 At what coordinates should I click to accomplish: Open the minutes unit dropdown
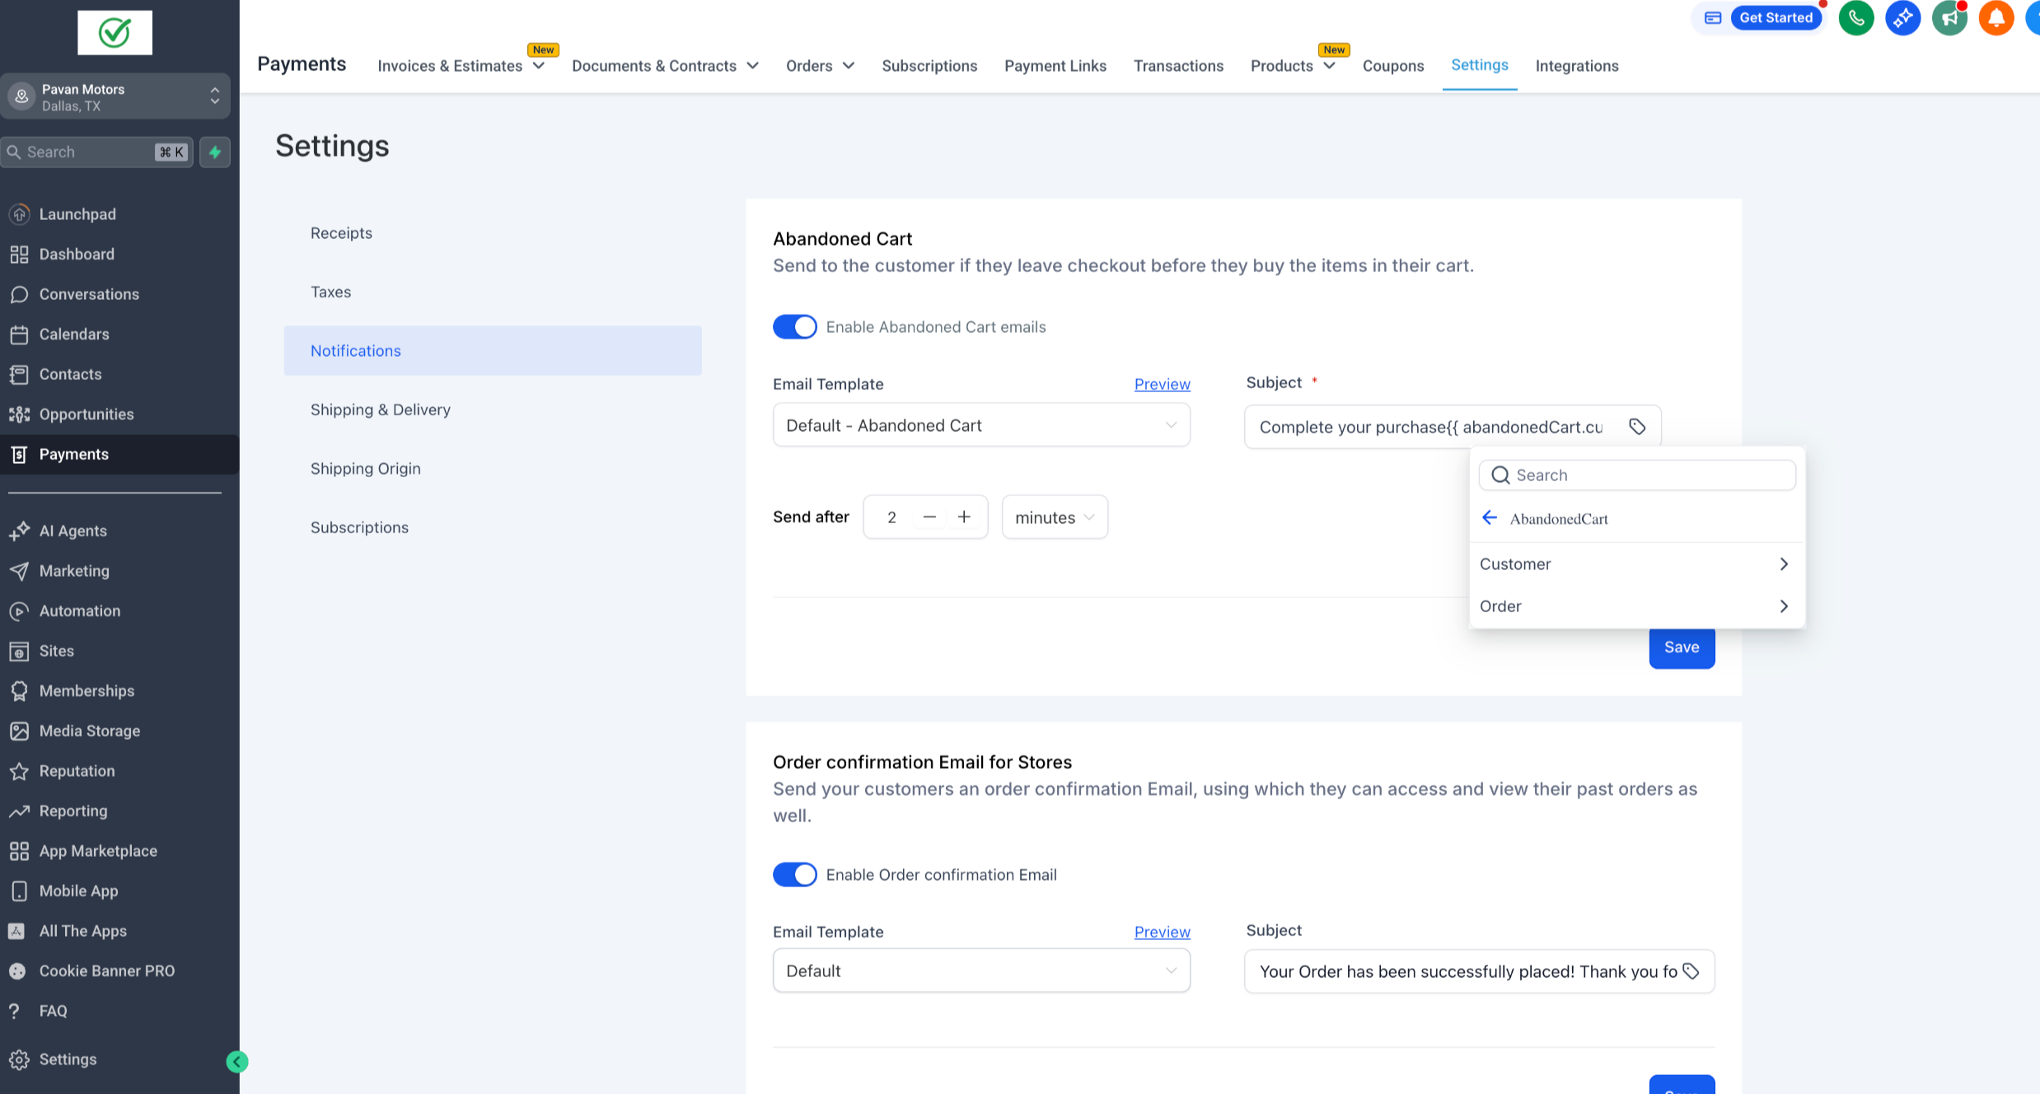1054,517
